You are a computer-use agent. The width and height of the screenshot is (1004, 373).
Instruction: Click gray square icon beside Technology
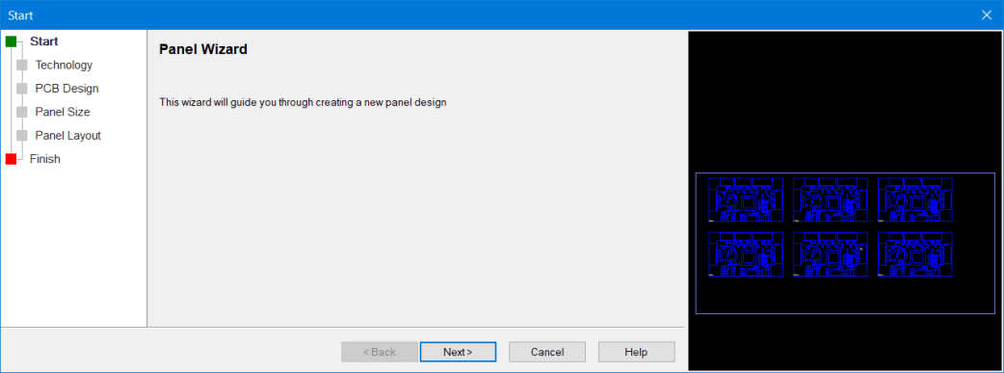click(x=22, y=66)
